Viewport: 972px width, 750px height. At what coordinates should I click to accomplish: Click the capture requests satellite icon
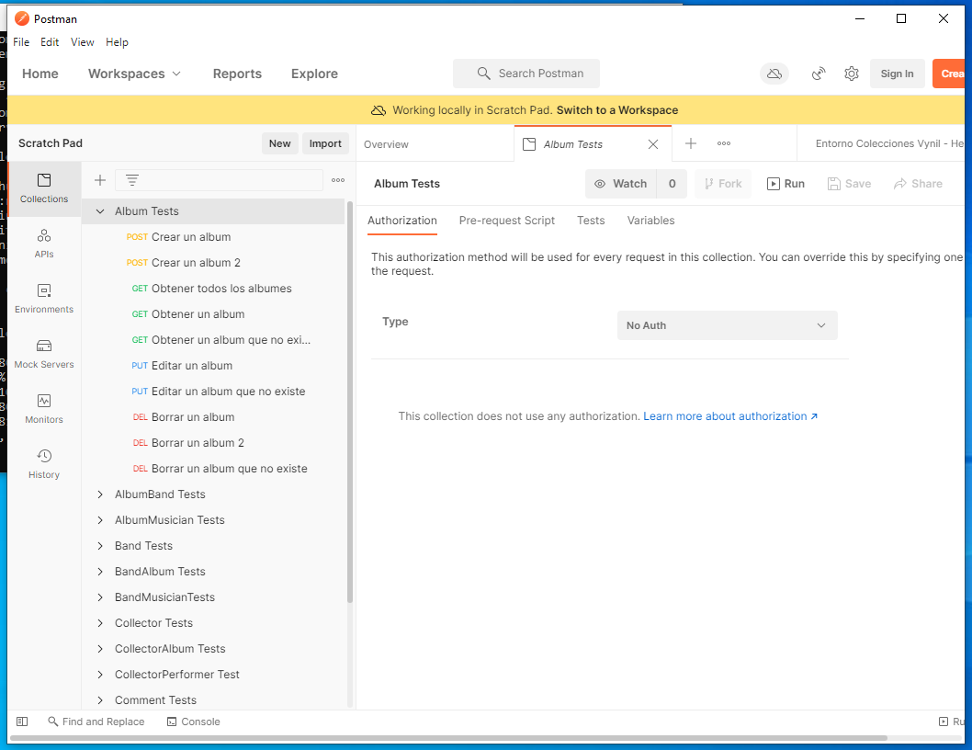(819, 74)
